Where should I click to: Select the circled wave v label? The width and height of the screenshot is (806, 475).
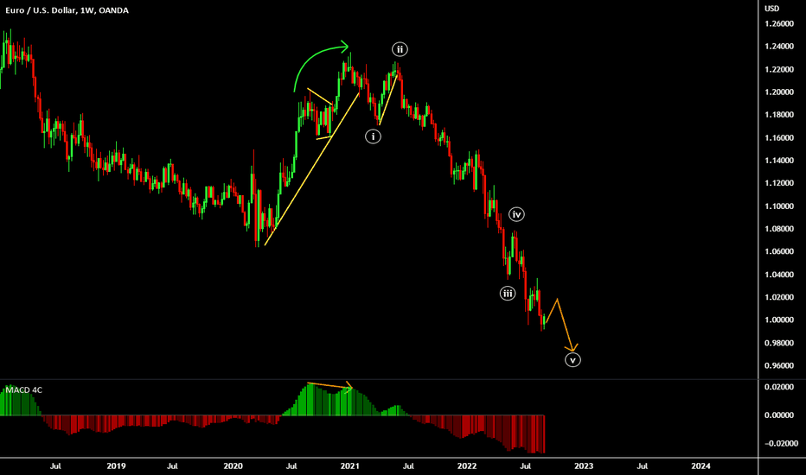[573, 360]
